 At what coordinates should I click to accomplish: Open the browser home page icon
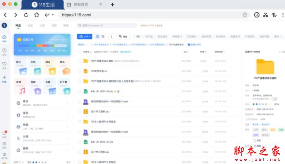[x=37, y=15]
